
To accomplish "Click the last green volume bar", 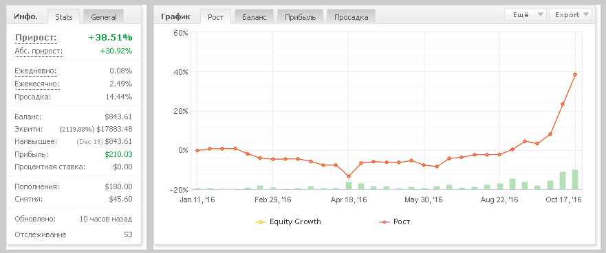I will 575,180.
